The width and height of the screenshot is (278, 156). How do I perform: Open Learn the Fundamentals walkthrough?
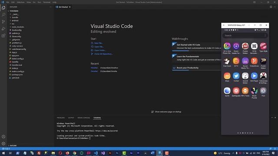(x=196, y=58)
